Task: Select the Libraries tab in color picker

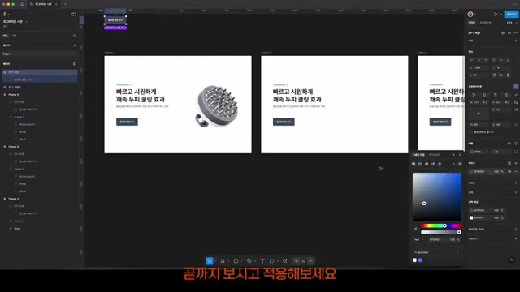Action: coord(435,155)
